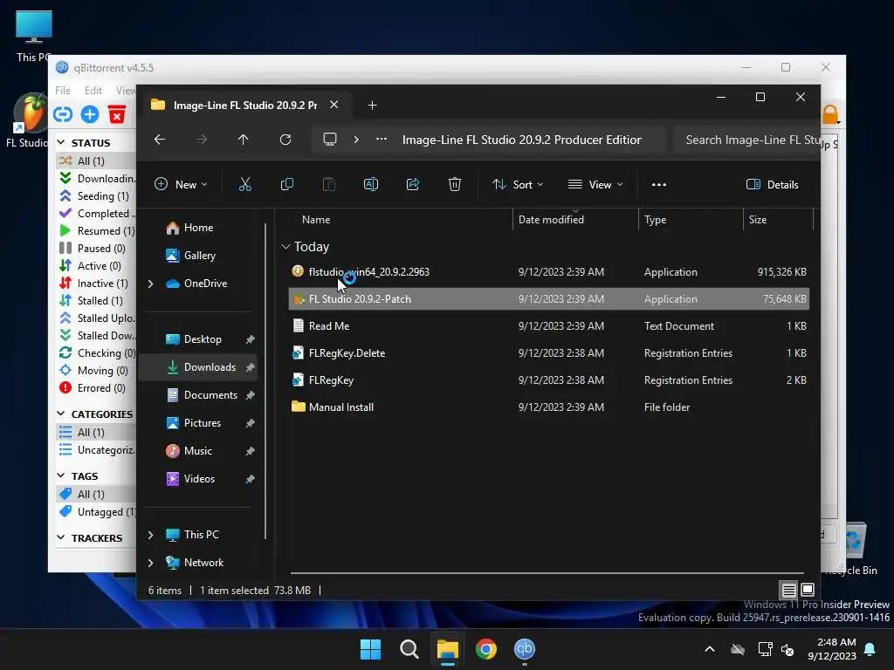Image resolution: width=894 pixels, height=670 pixels.
Task: Click the lock icon in qBittorrent toolbar
Action: click(830, 114)
